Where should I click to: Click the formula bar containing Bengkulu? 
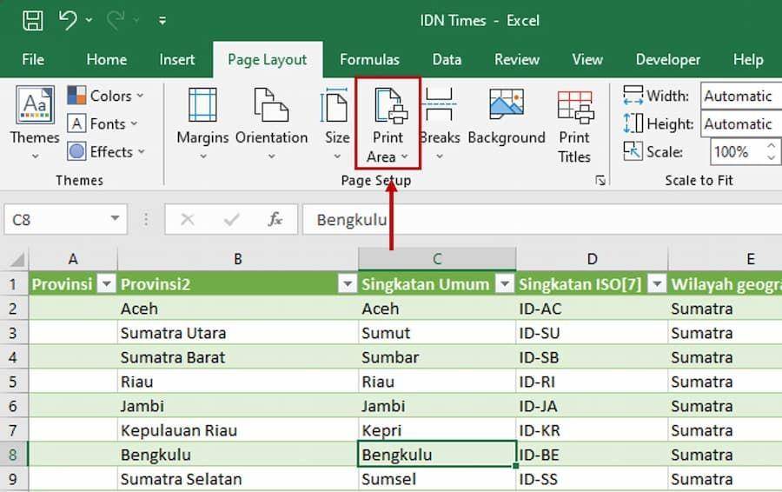542,219
